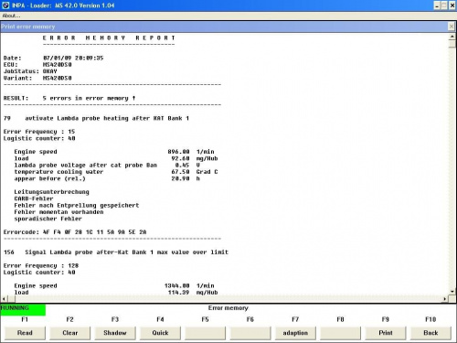The image size is (457, 343).
Task: Click the empty F5 button
Action: click(x=205, y=333)
